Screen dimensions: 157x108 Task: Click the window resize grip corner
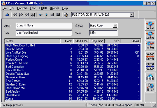point(154,105)
